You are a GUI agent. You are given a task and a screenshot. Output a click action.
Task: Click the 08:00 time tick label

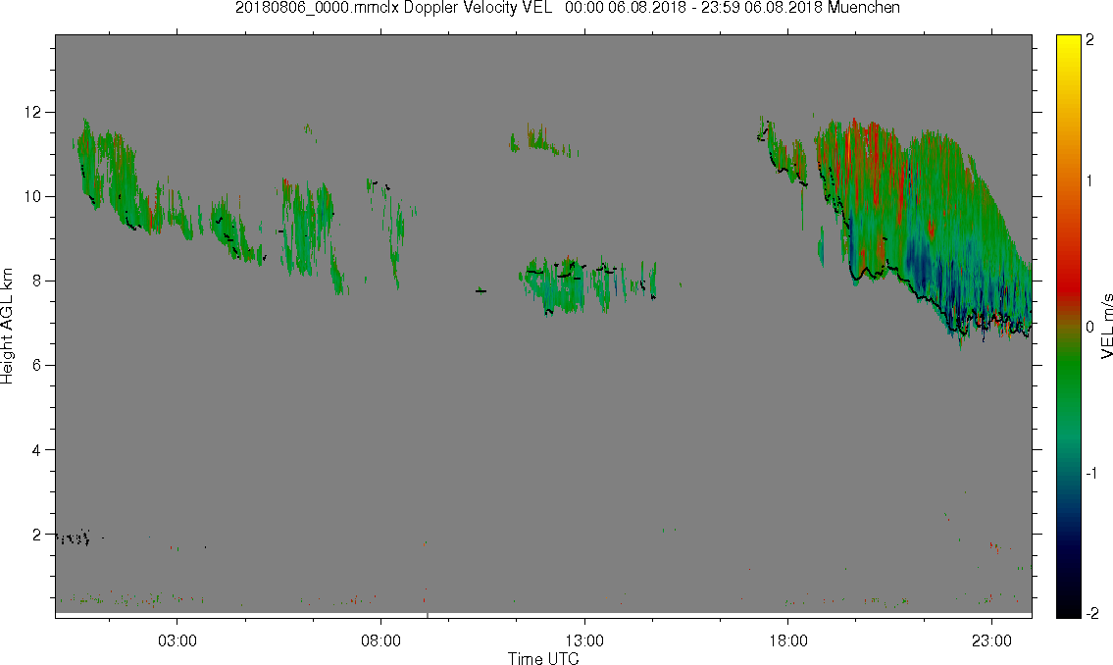pyautogui.click(x=381, y=640)
